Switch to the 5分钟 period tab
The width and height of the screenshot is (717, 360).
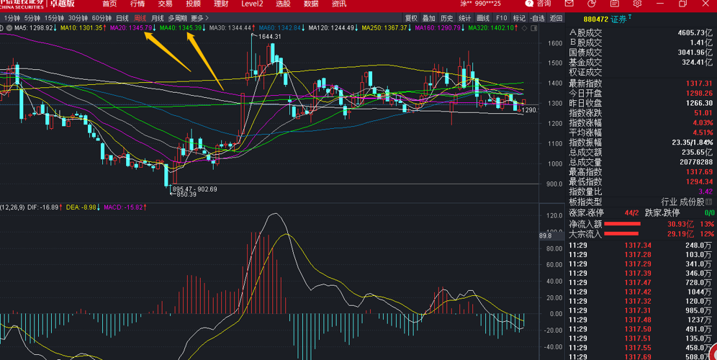coord(32,18)
